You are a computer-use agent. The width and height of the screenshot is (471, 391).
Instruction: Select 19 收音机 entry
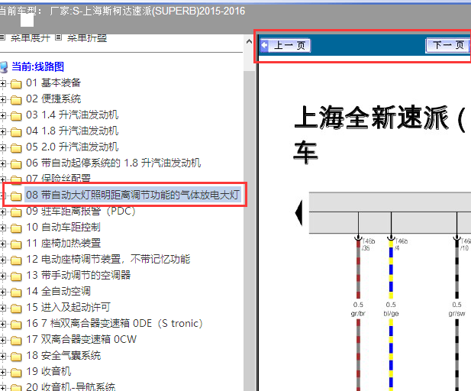coord(48,371)
